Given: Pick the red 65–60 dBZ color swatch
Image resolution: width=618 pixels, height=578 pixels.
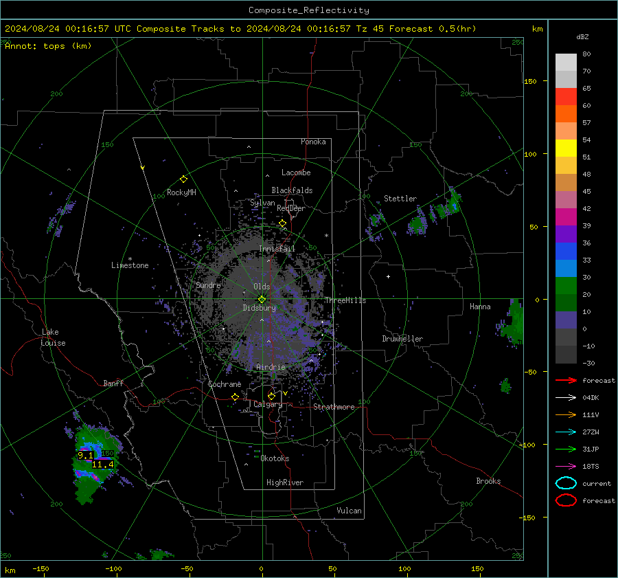Looking at the screenshot, I should pos(566,97).
